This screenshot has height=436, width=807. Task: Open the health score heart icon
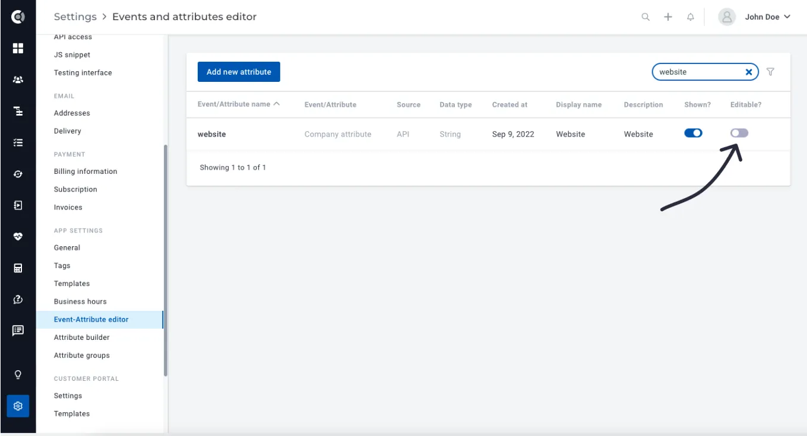tap(18, 237)
